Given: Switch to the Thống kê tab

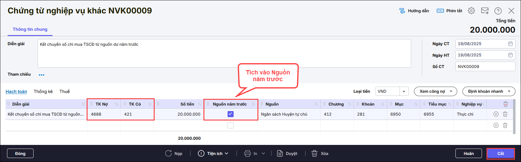Looking at the screenshot, I should pos(43,92).
